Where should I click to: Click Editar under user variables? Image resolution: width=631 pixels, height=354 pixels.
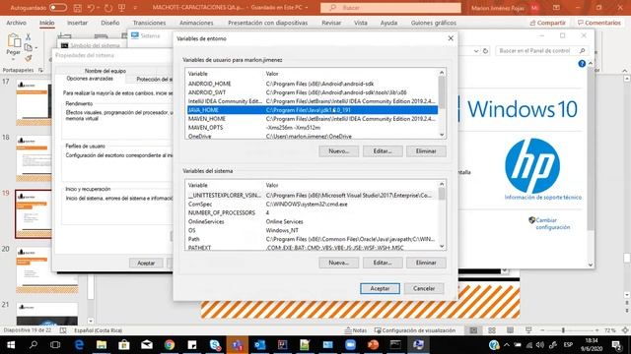point(383,151)
